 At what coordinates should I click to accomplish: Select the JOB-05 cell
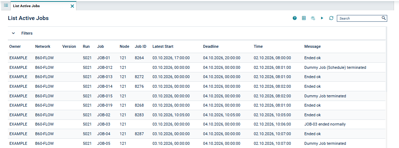[x=104, y=143]
